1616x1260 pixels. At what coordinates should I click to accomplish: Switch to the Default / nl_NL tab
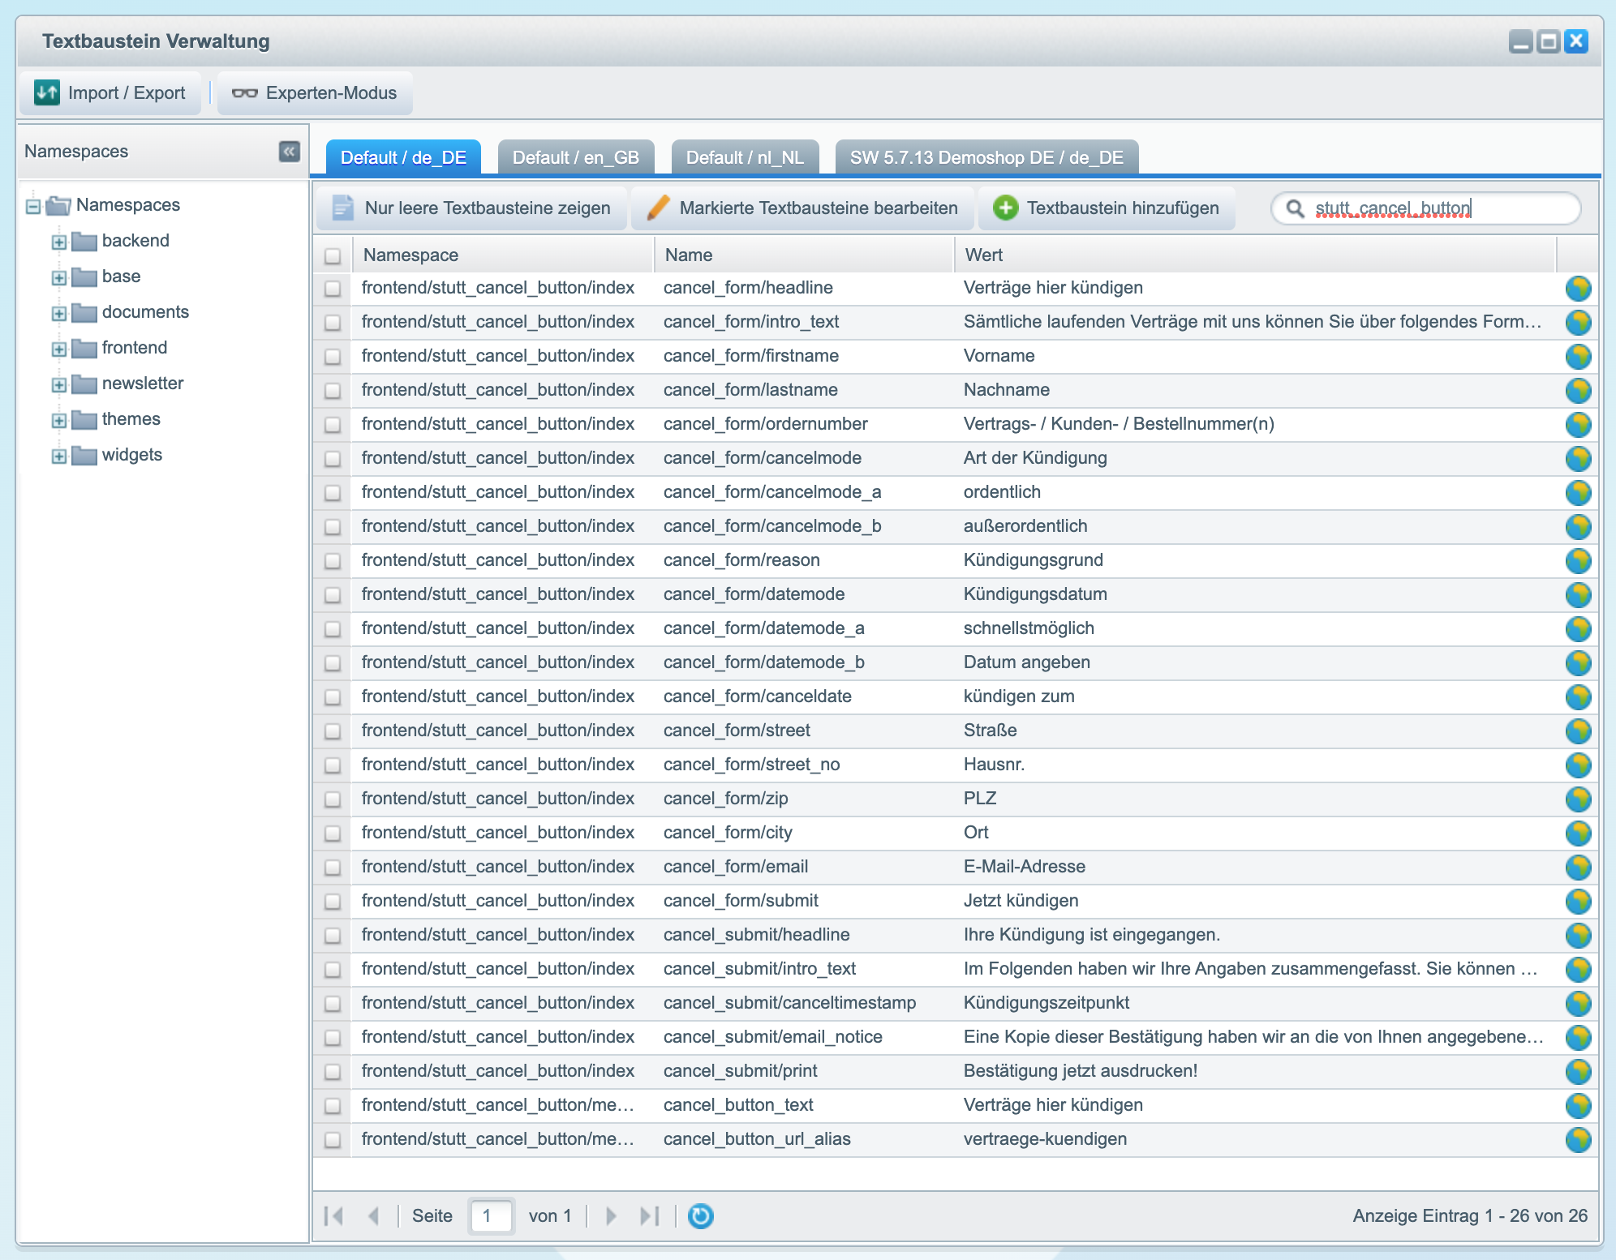(x=745, y=157)
